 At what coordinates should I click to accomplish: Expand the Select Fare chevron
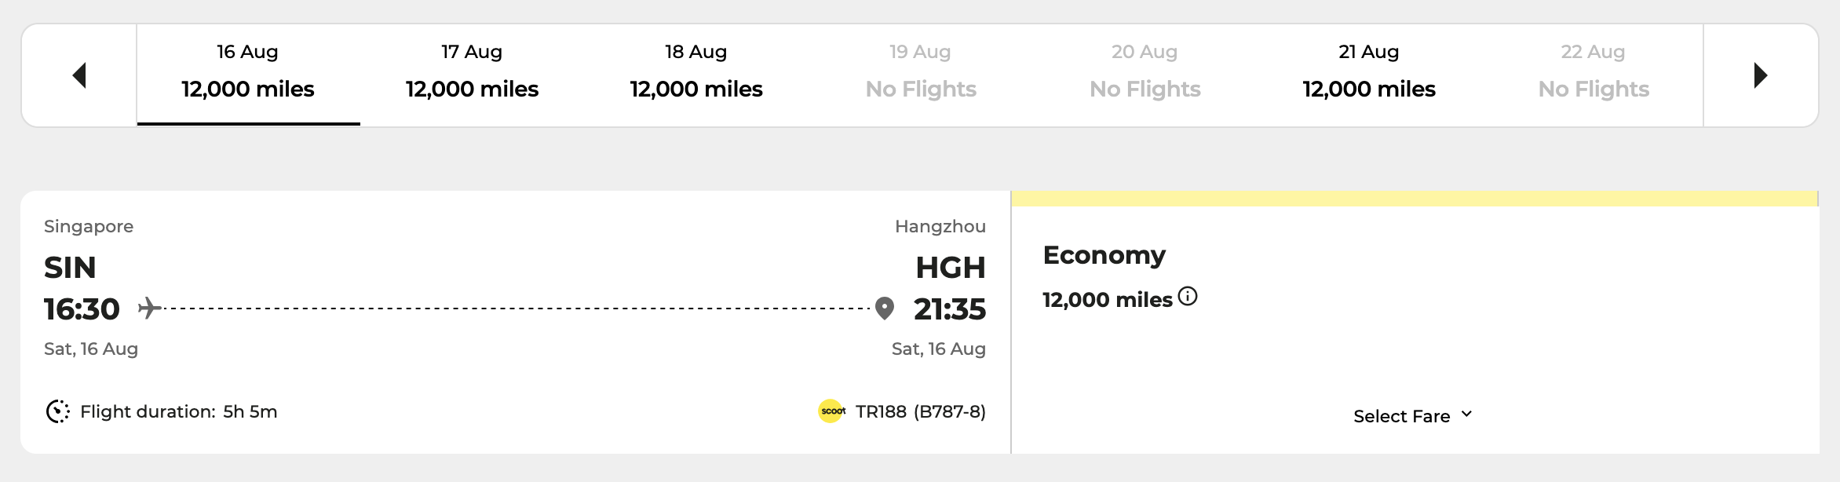pyautogui.click(x=1466, y=414)
